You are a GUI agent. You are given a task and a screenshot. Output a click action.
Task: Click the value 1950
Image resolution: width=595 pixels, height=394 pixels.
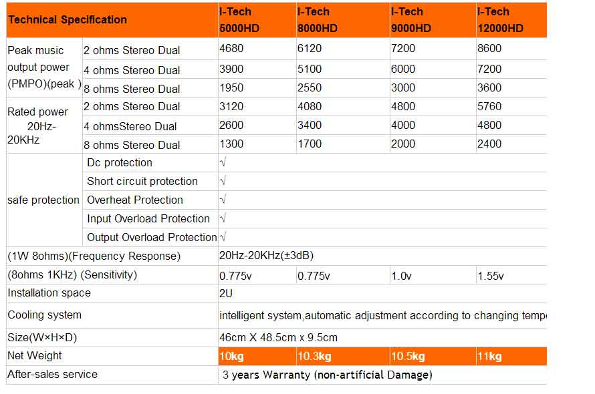231,87
